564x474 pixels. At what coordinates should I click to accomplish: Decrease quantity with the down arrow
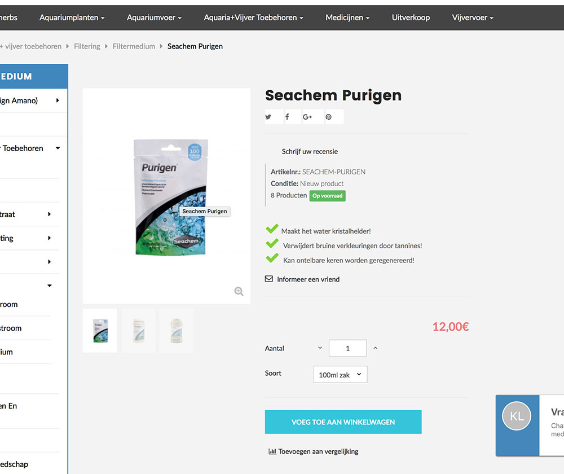320,348
